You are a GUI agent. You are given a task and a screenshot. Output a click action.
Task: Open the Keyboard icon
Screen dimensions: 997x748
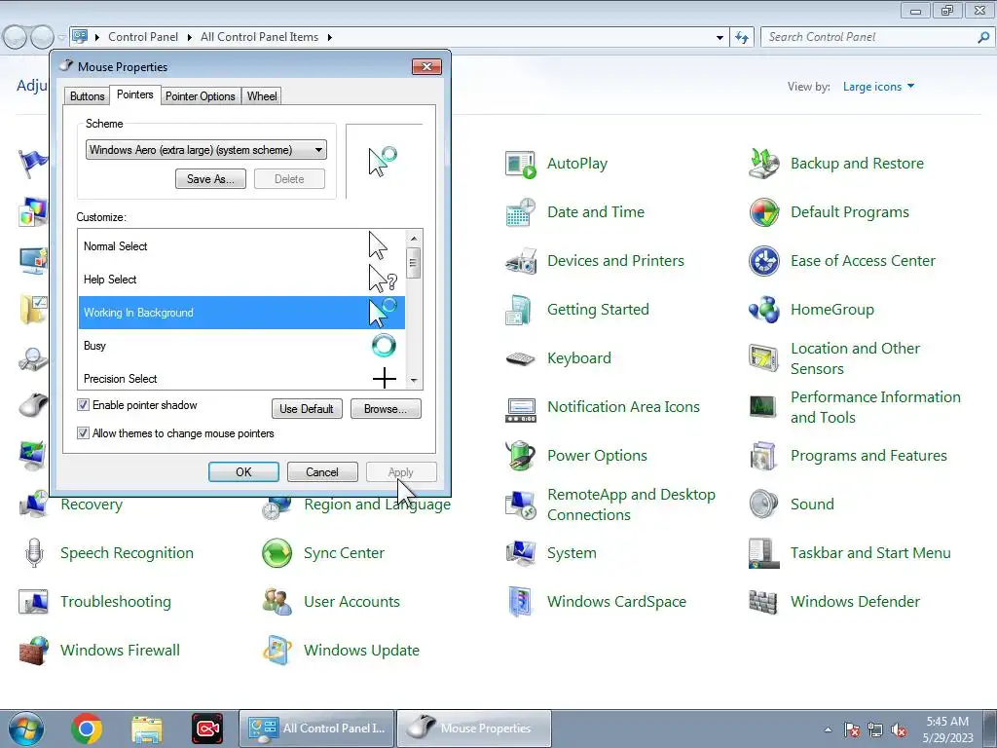coord(520,358)
